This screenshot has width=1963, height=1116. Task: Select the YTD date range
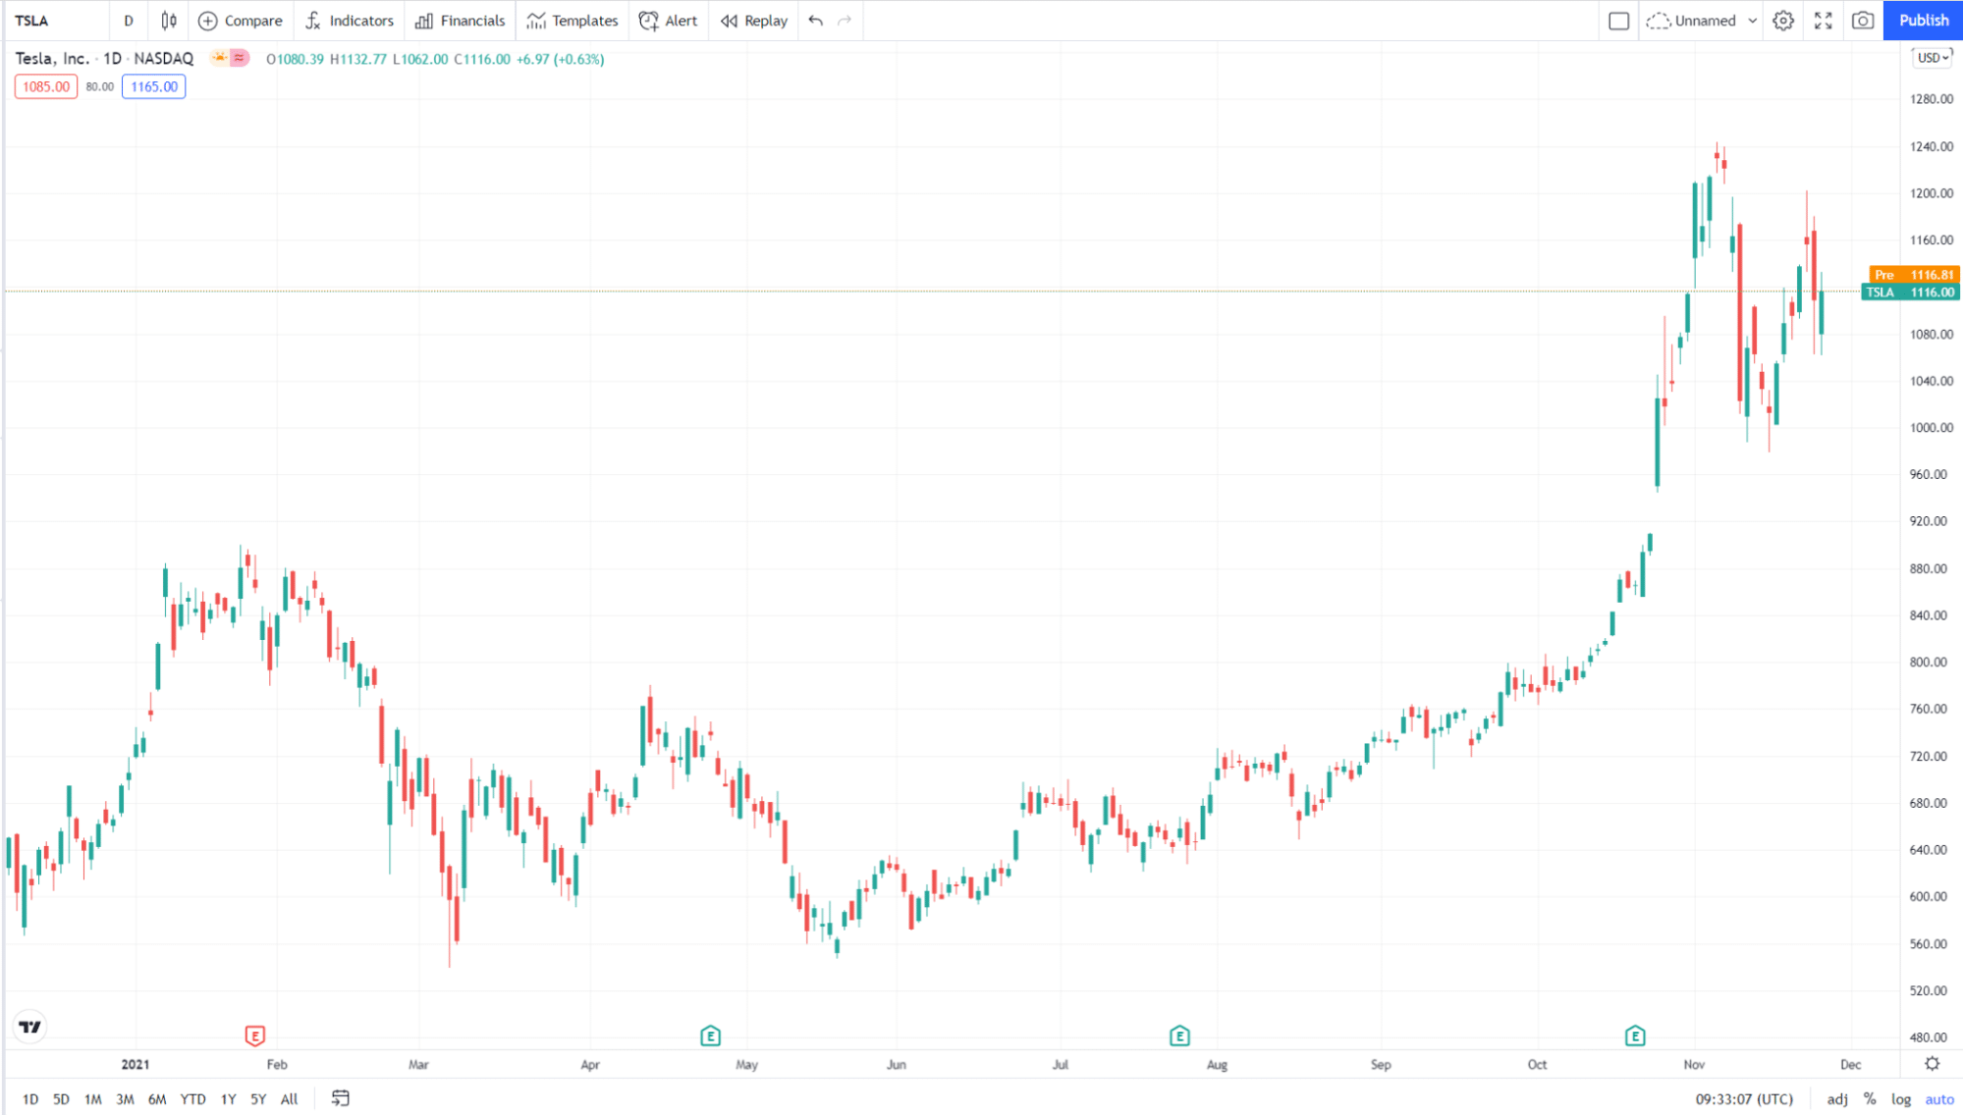coord(192,1099)
